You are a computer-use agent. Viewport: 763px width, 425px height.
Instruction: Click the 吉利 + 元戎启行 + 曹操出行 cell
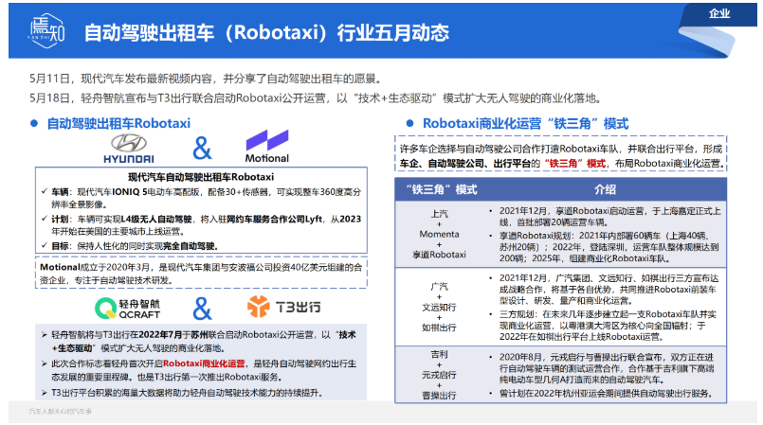tap(439, 375)
